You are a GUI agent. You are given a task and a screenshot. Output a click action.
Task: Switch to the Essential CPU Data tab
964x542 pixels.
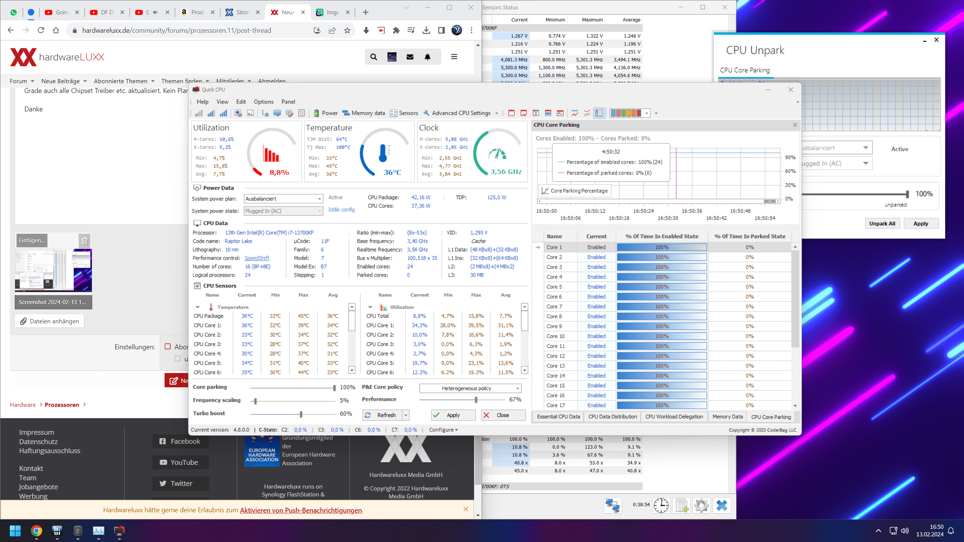click(558, 417)
